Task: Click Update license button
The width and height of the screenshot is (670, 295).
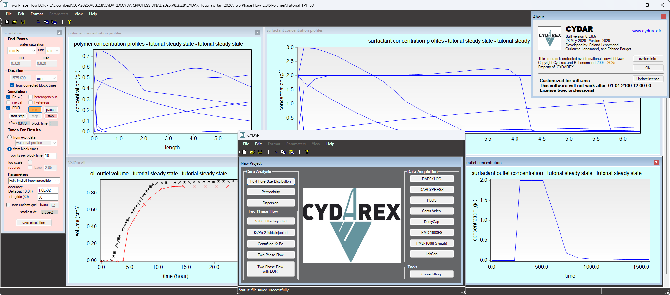Action: (x=648, y=79)
